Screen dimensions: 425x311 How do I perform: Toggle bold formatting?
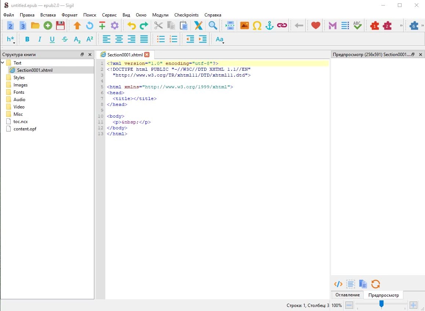click(27, 39)
